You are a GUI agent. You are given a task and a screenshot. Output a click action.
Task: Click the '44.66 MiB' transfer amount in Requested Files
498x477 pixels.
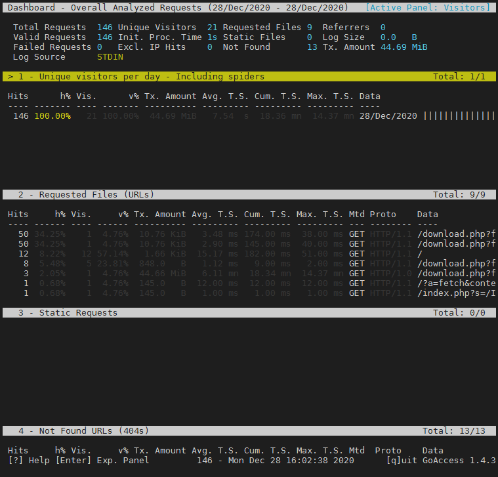(x=162, y=274)
